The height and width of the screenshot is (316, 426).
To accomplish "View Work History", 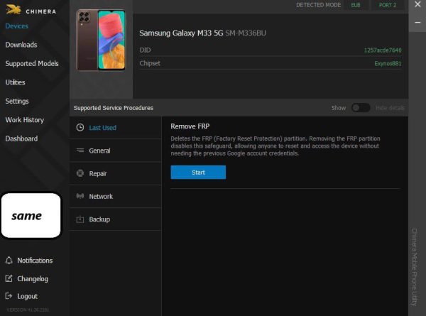I will tap(24, 120).
